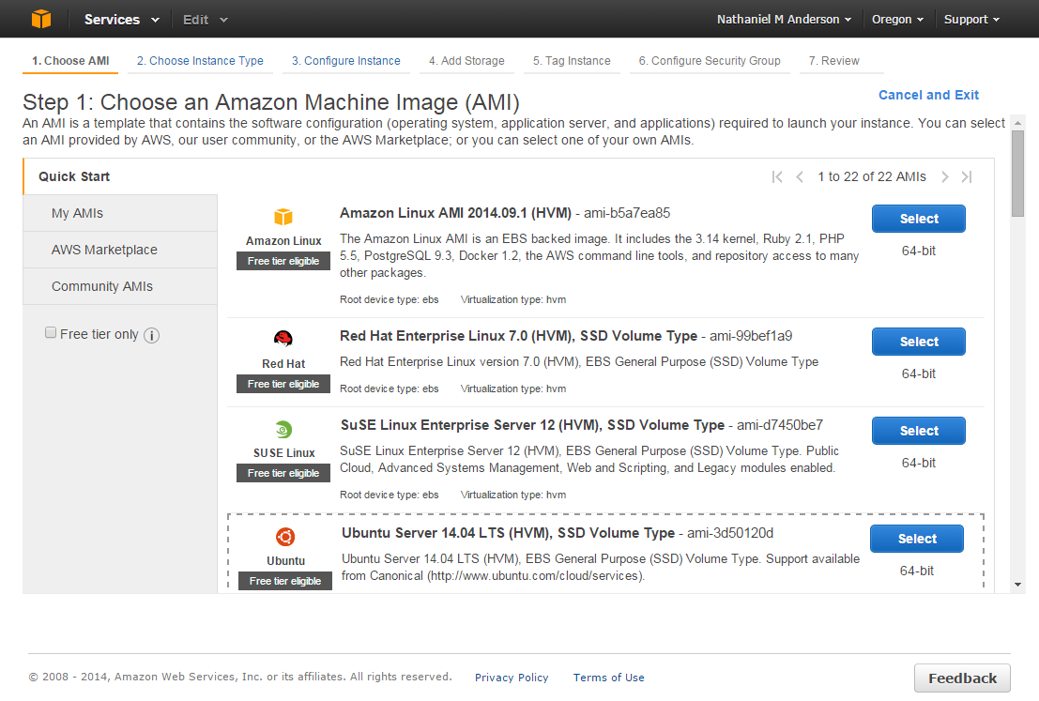Select SuSE Linux Enterprise Server 12 AMI

coord(919,431)
